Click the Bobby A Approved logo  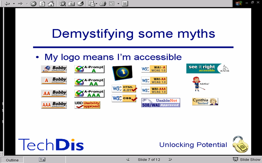point(54,80)
